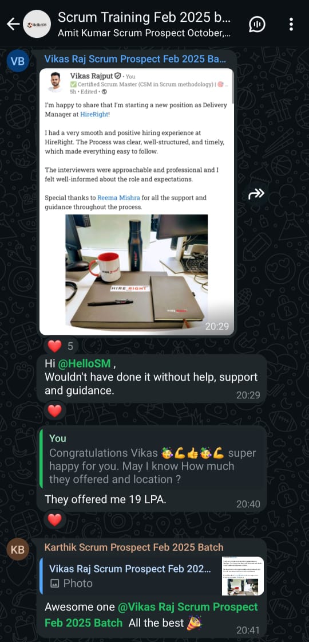Open the KB sender avatar
The height and width of the screenshot is (642, 309).
[x=18, y=550]
